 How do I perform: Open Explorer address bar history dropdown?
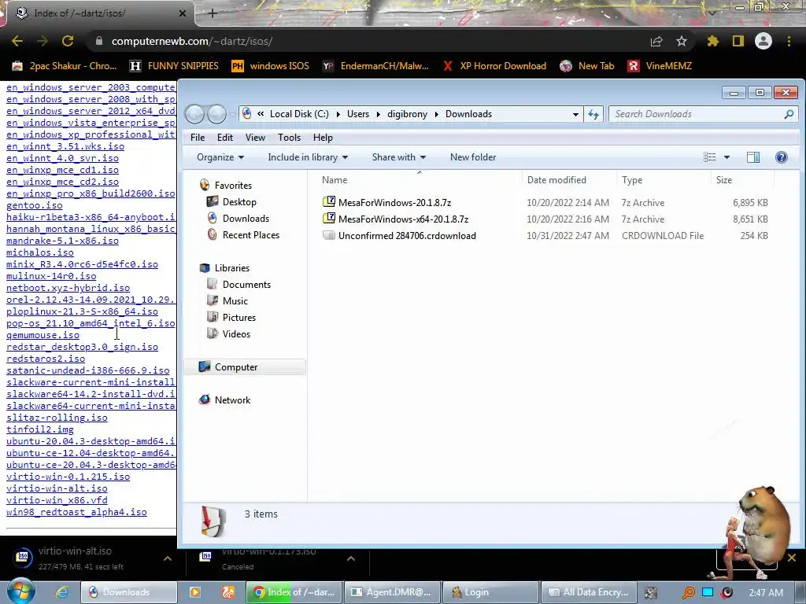tap(575, 114)
